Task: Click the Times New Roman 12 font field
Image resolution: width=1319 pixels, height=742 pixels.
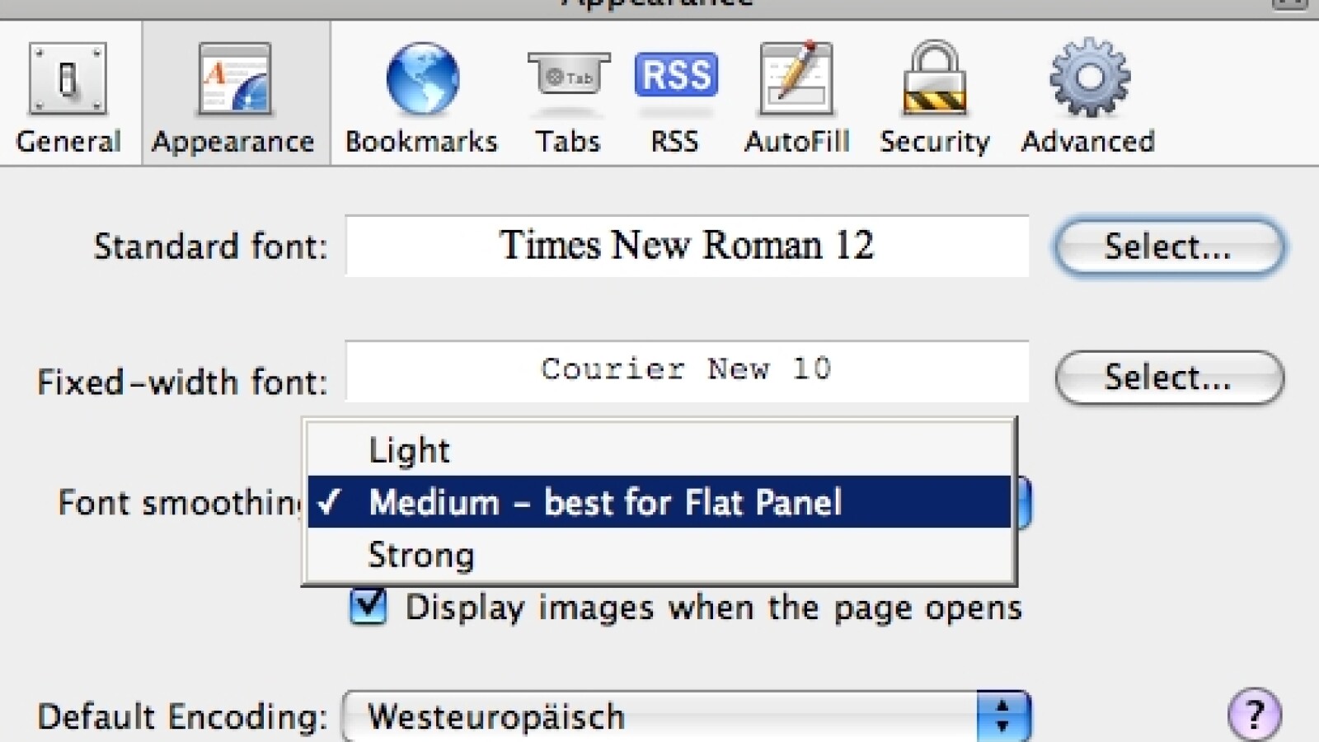Action: (687, 246)
